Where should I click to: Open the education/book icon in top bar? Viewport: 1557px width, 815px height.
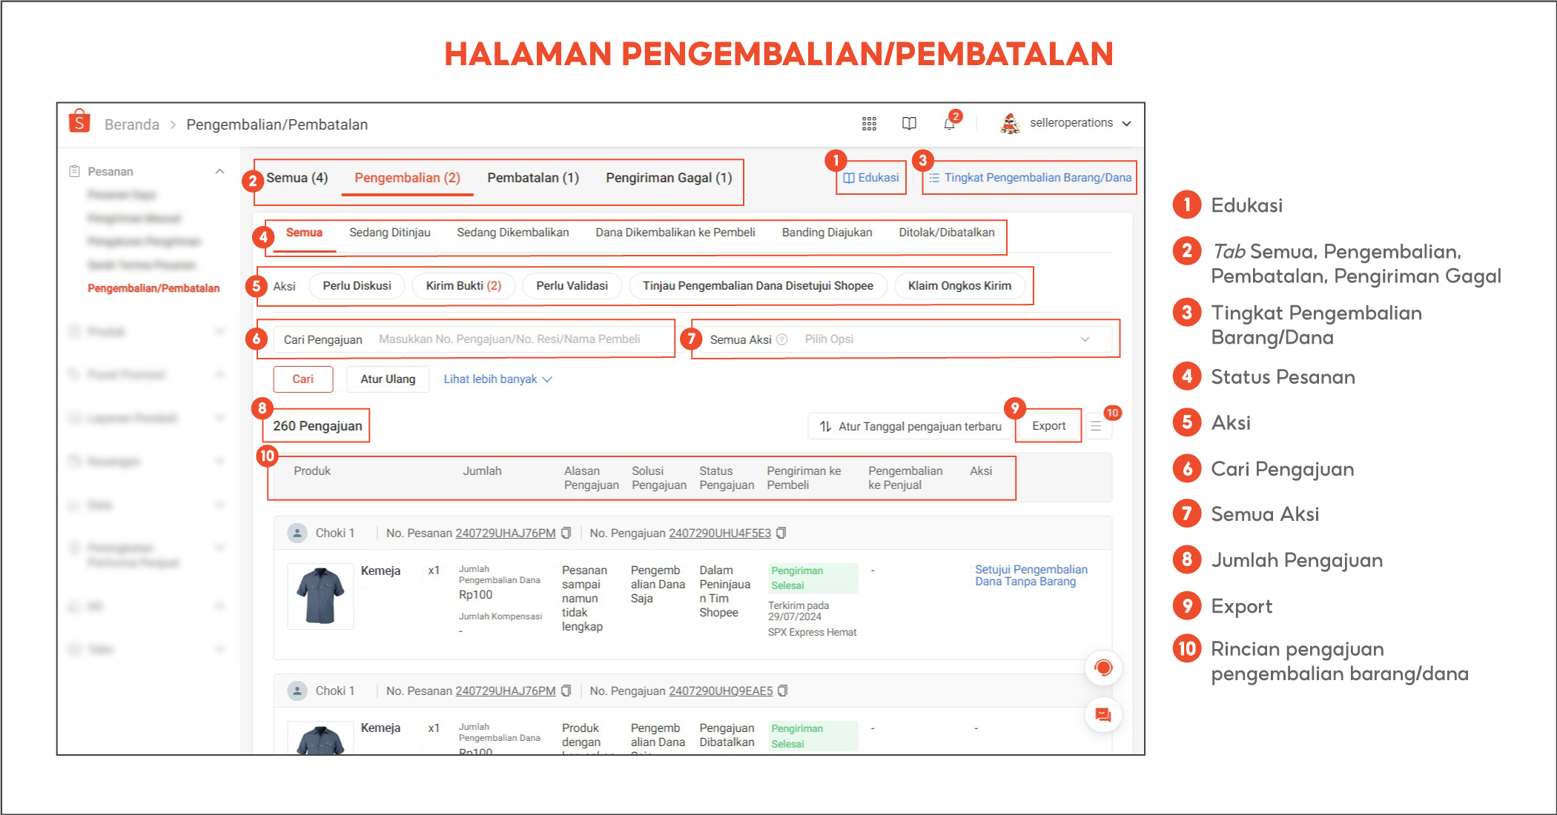click(908, 123)
